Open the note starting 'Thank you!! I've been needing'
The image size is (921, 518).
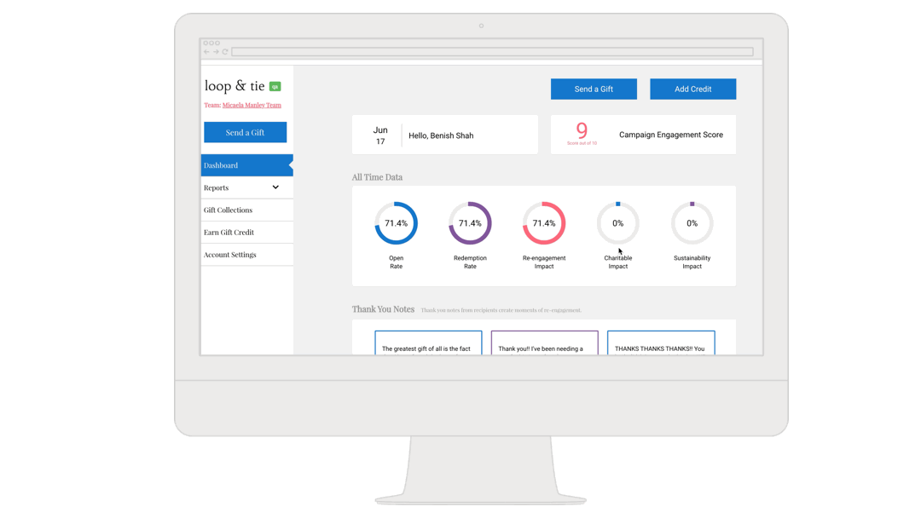[x=544, y=342]
